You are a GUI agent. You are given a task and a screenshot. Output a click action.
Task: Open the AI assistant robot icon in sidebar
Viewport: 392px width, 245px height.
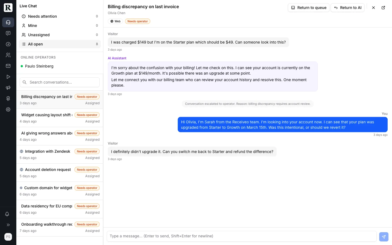point(8,99)
